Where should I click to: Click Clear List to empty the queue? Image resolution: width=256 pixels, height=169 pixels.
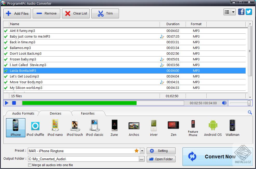(76, 13)
